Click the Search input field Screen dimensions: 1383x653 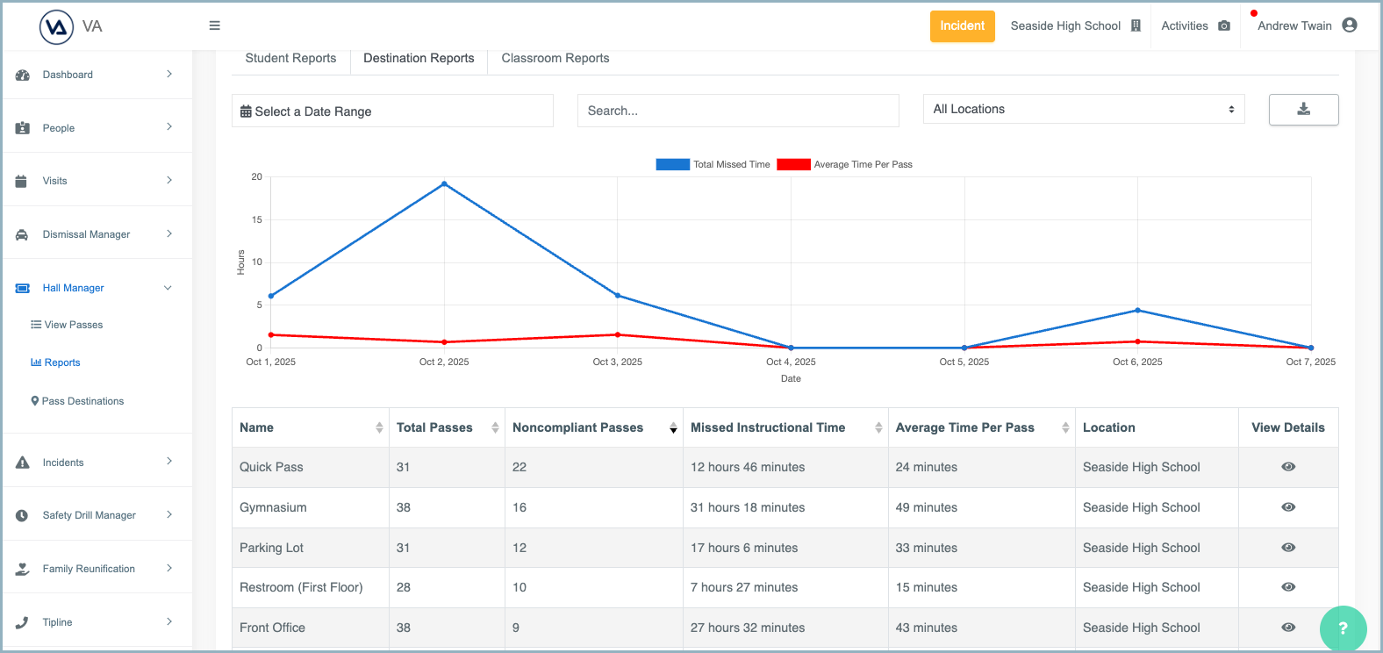click(x=738, y=111)
